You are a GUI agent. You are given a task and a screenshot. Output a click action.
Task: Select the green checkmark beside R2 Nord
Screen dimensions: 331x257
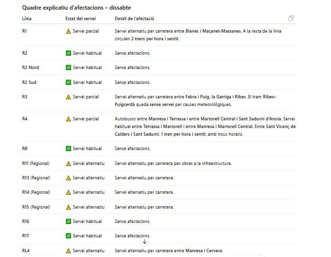[x=68, y=68]
